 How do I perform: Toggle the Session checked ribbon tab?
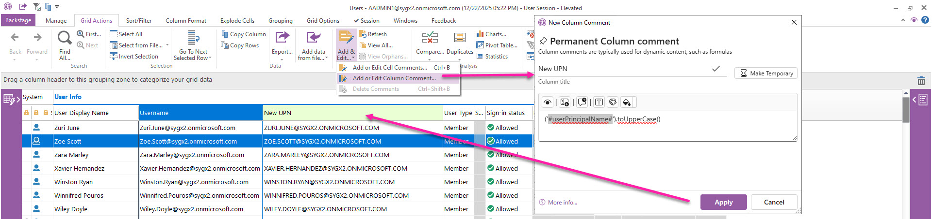tap(366, 21)
